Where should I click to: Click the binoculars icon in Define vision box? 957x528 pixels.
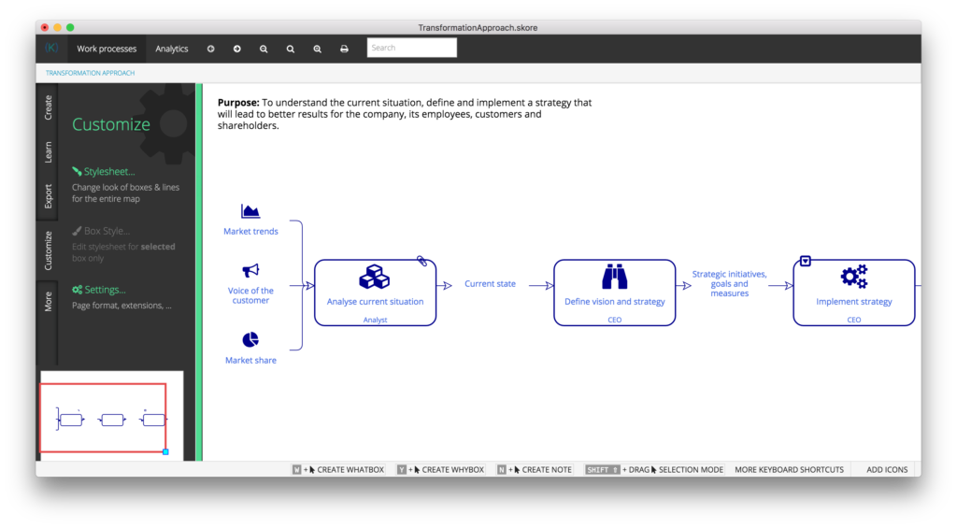(615, 277)
